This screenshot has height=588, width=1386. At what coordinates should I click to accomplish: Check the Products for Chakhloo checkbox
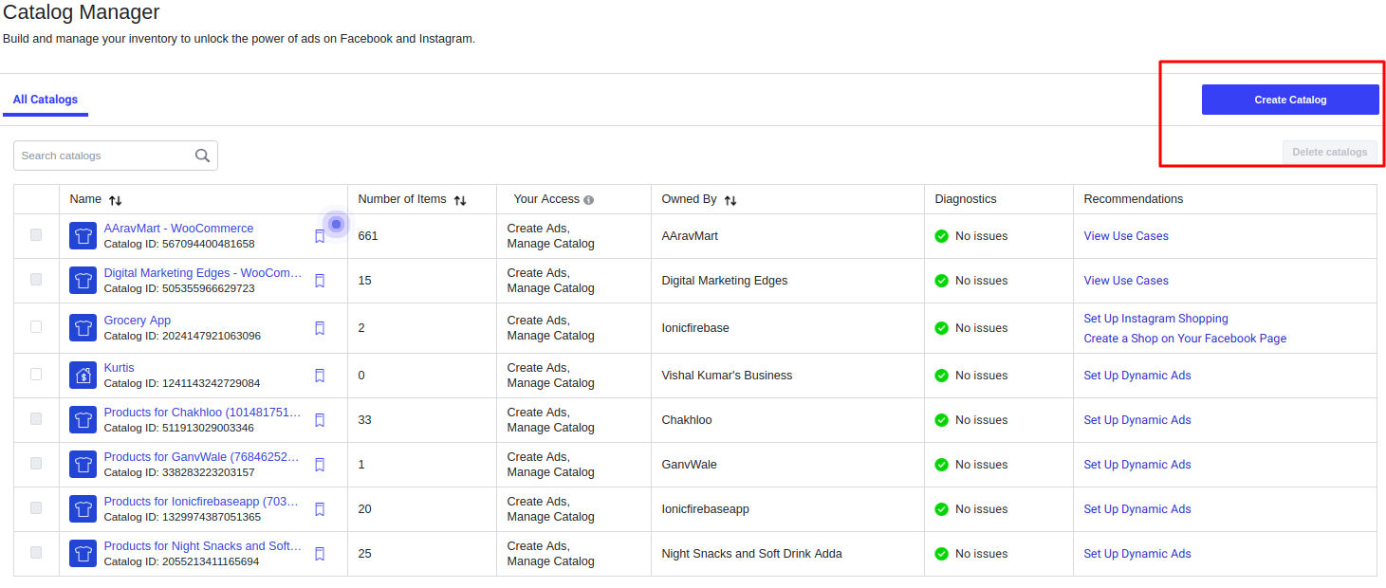pos(36,418)
